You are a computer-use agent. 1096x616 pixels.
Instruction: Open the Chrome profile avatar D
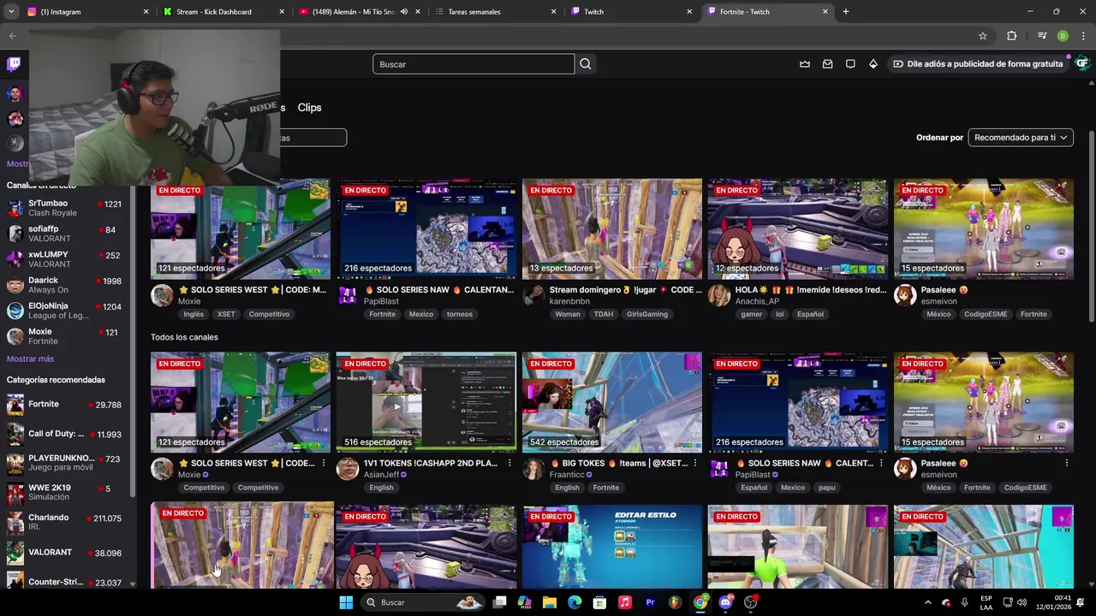(x=1063, y=36)
